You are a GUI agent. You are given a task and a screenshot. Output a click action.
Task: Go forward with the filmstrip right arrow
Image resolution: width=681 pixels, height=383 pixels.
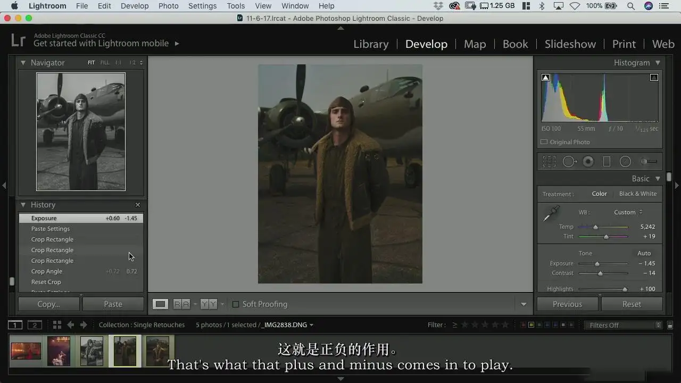pyautogui.click(x=83, y=325)
